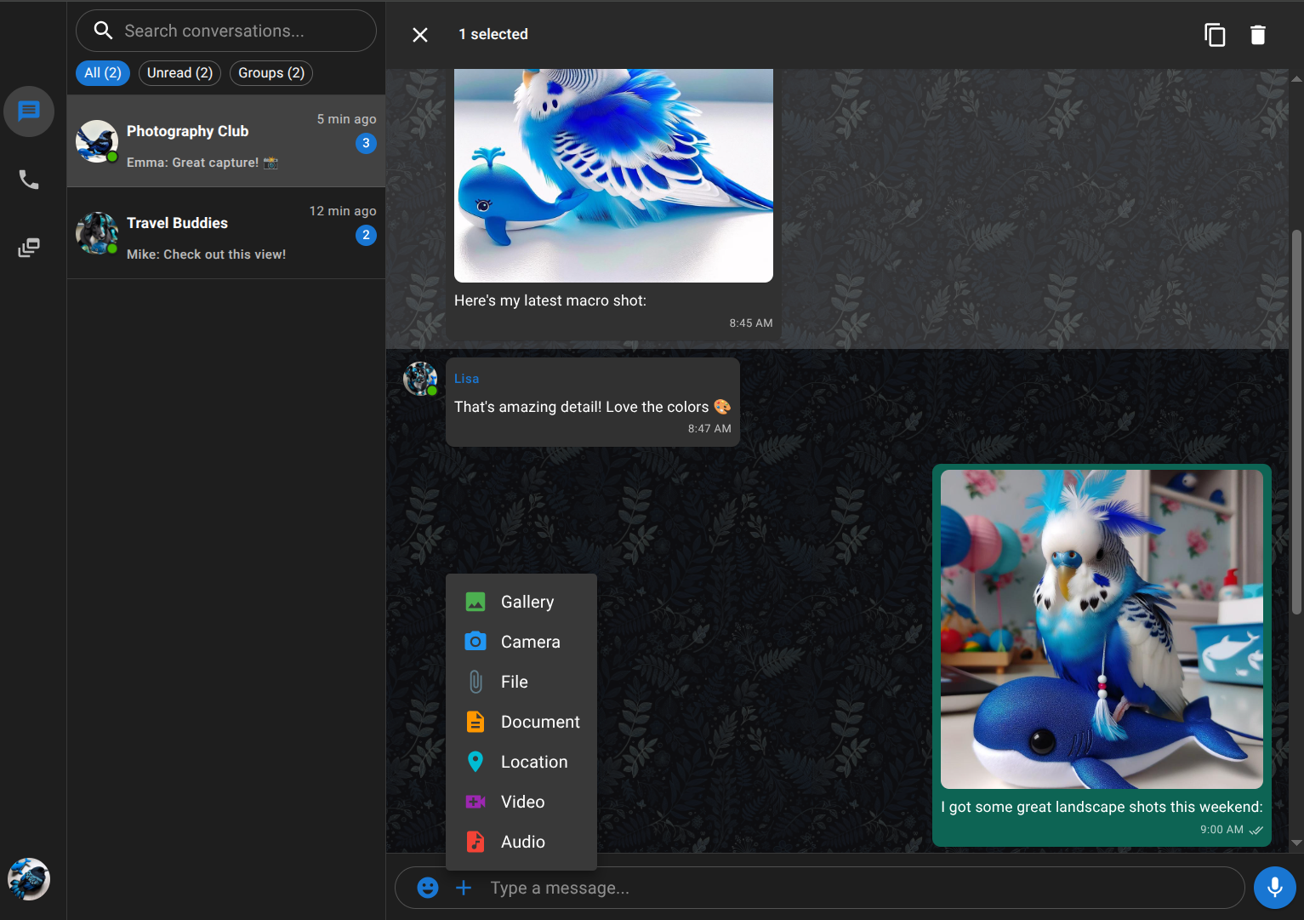Viewport: 1304px width, 920px height.
Task: Copy the selected message
Action: click(x=1215, y=35)
